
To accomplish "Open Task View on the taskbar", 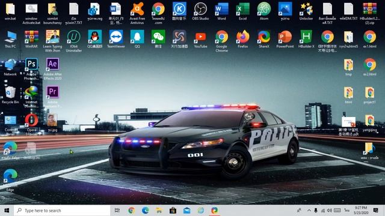I will coord(117,211).
